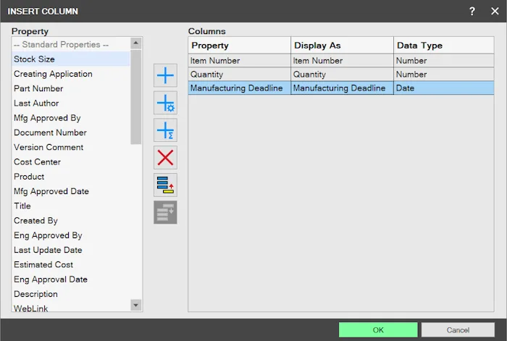Click the property list scrollbar thumb
Image resolution: width=507 pixels, height=341 pixels.
[136, 96]
